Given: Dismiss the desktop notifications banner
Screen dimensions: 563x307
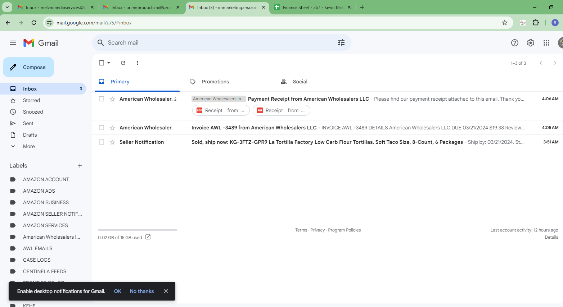Looking at the screenshot, I should point(166,291).
